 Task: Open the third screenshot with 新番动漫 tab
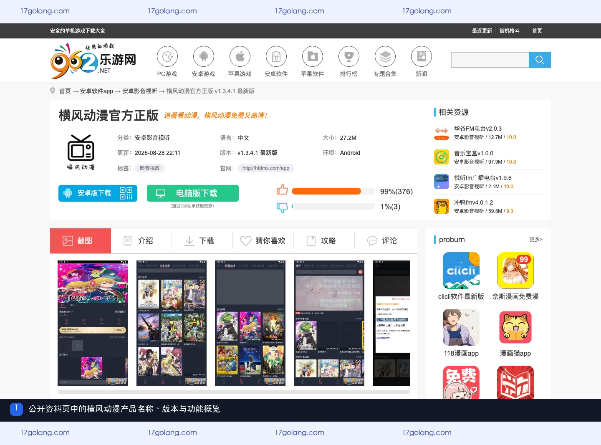[x=250, y=323]
